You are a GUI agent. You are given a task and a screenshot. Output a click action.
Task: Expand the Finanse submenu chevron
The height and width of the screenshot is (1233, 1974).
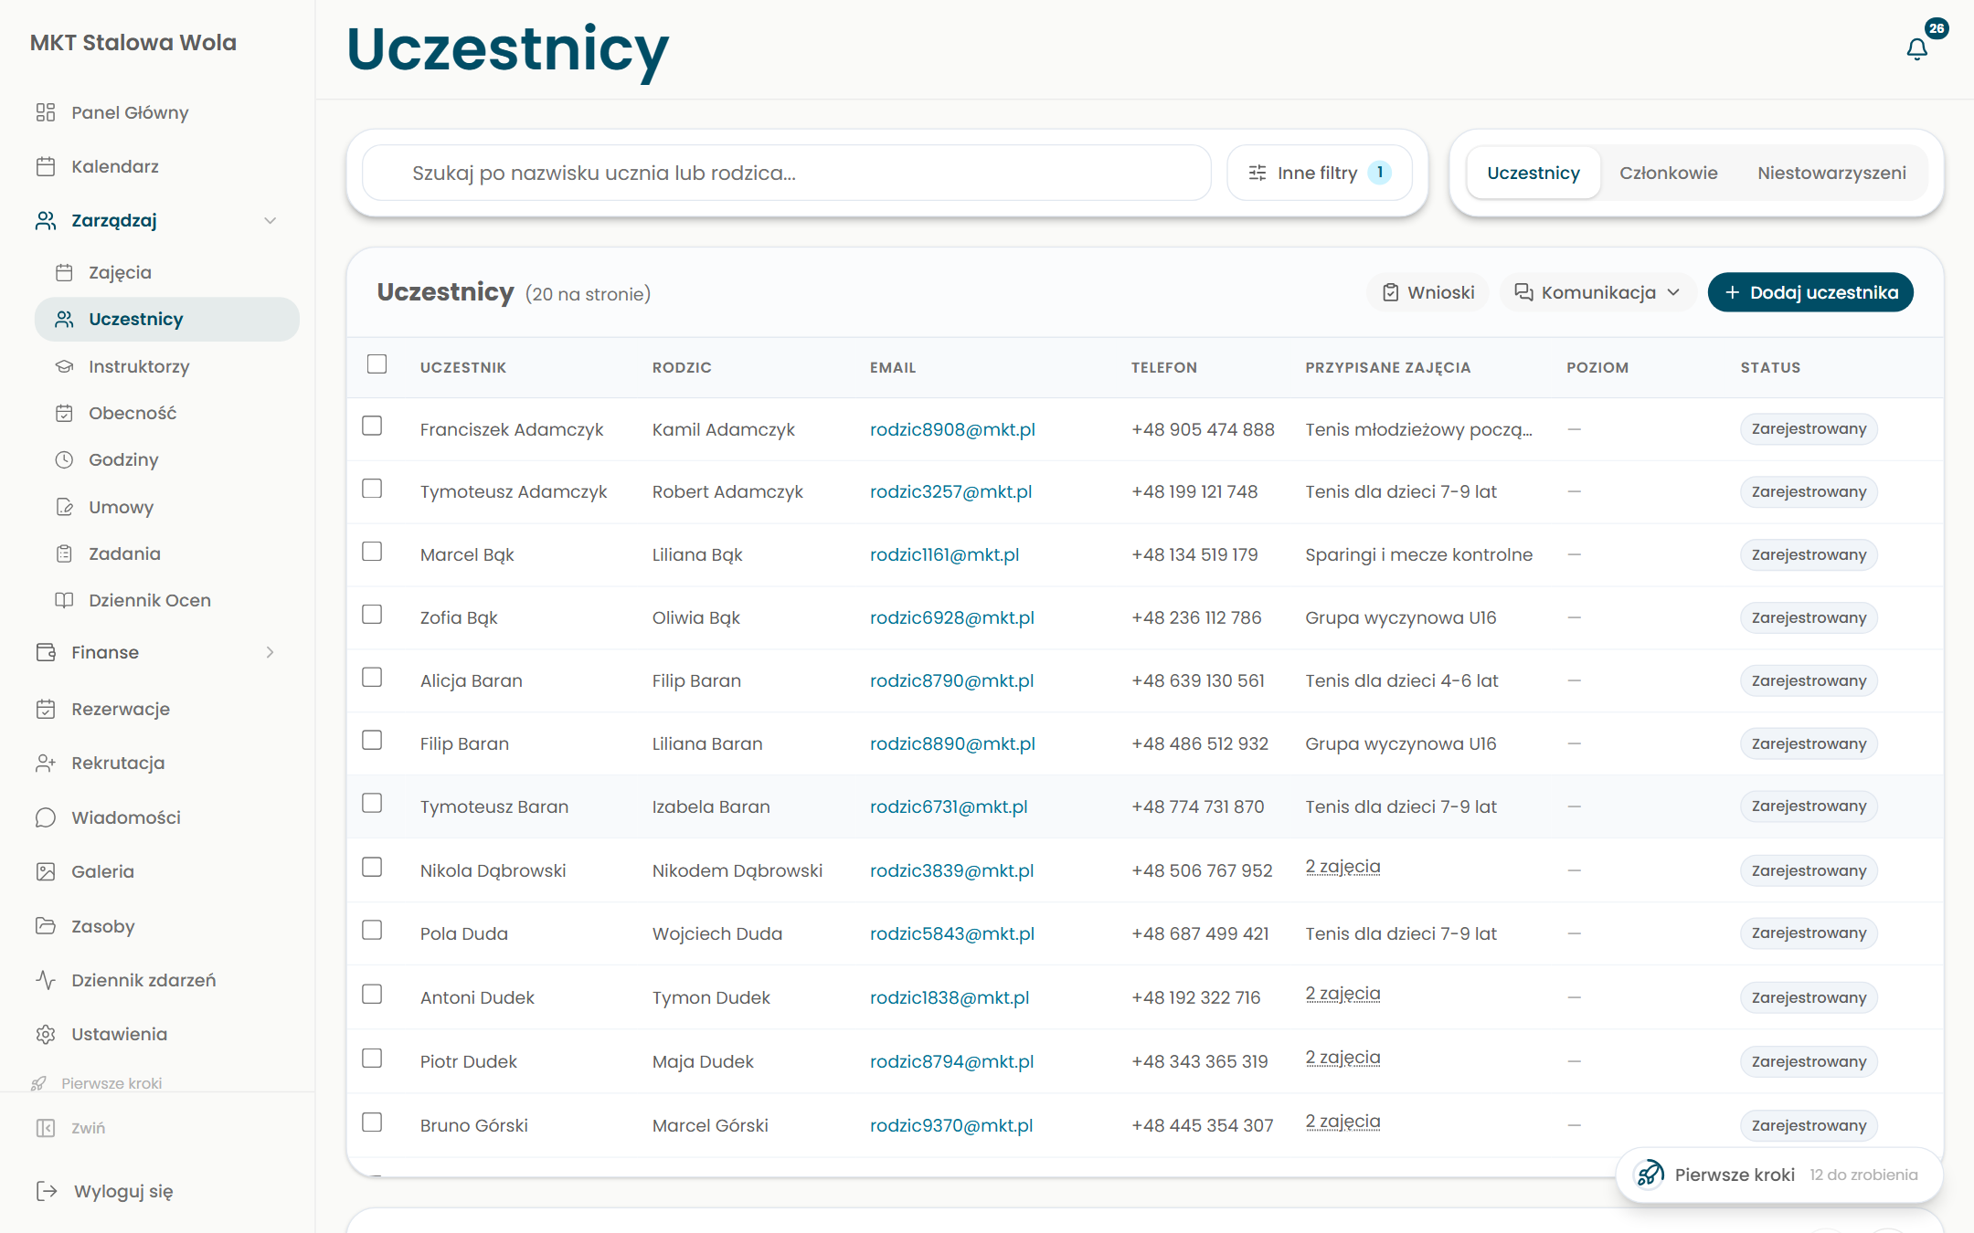point(270,652)
